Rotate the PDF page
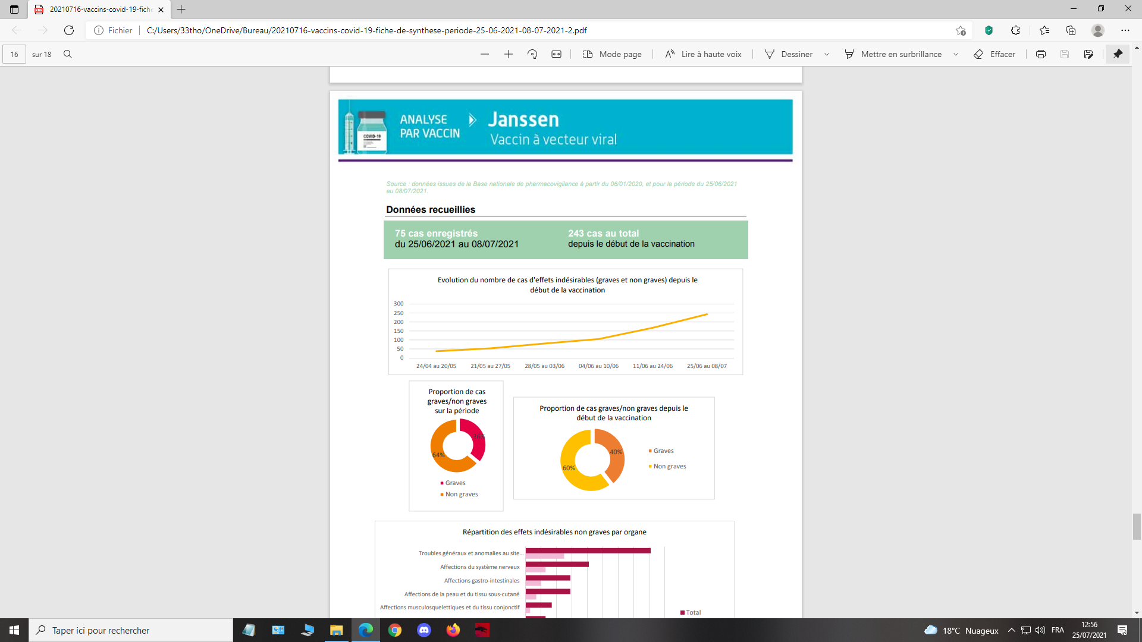Image resolution: width=1142 pixels, height=642 pixels. 532,54
